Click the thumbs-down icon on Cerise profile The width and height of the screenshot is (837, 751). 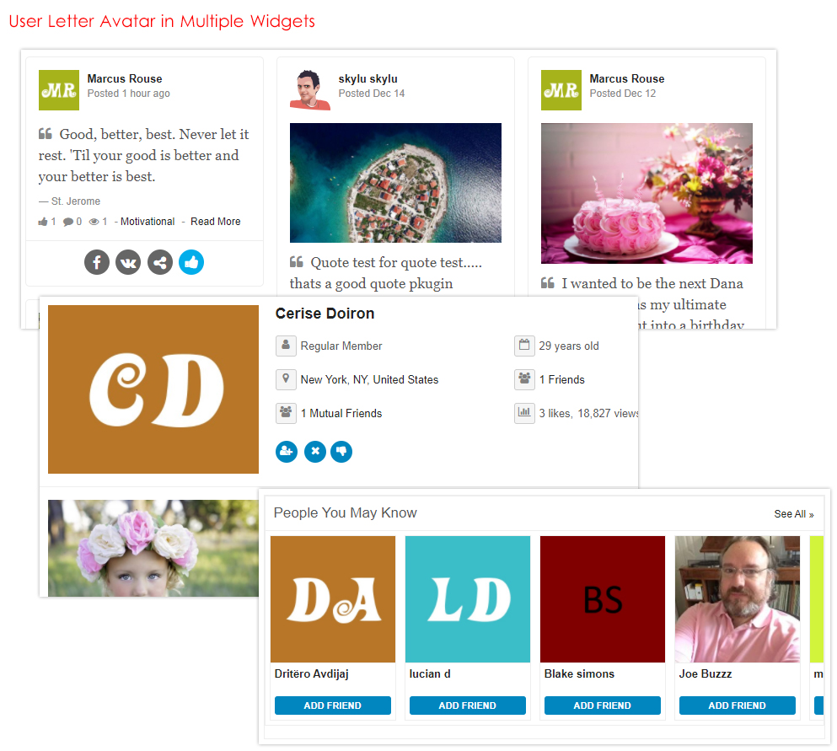point(341,452)
